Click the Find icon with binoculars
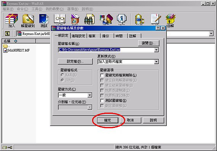217x151 pixels. point(89,19)
